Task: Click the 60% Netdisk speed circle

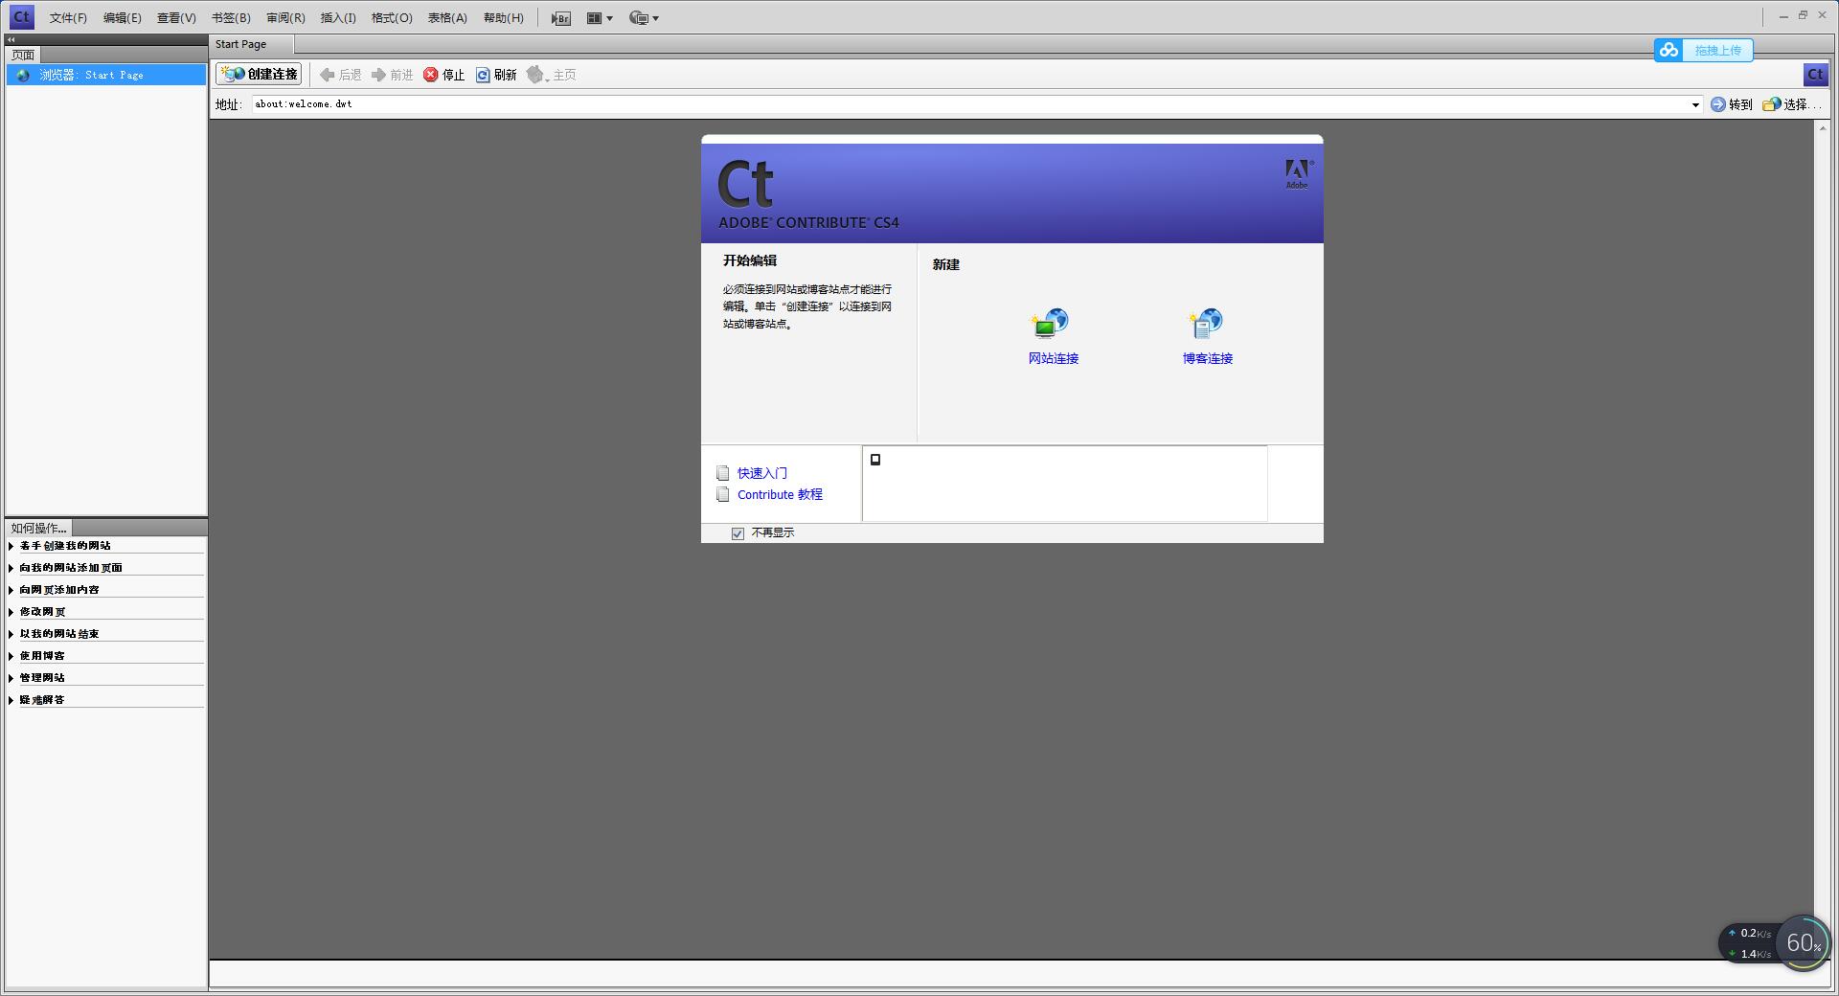Action: tap(1804, 943)
